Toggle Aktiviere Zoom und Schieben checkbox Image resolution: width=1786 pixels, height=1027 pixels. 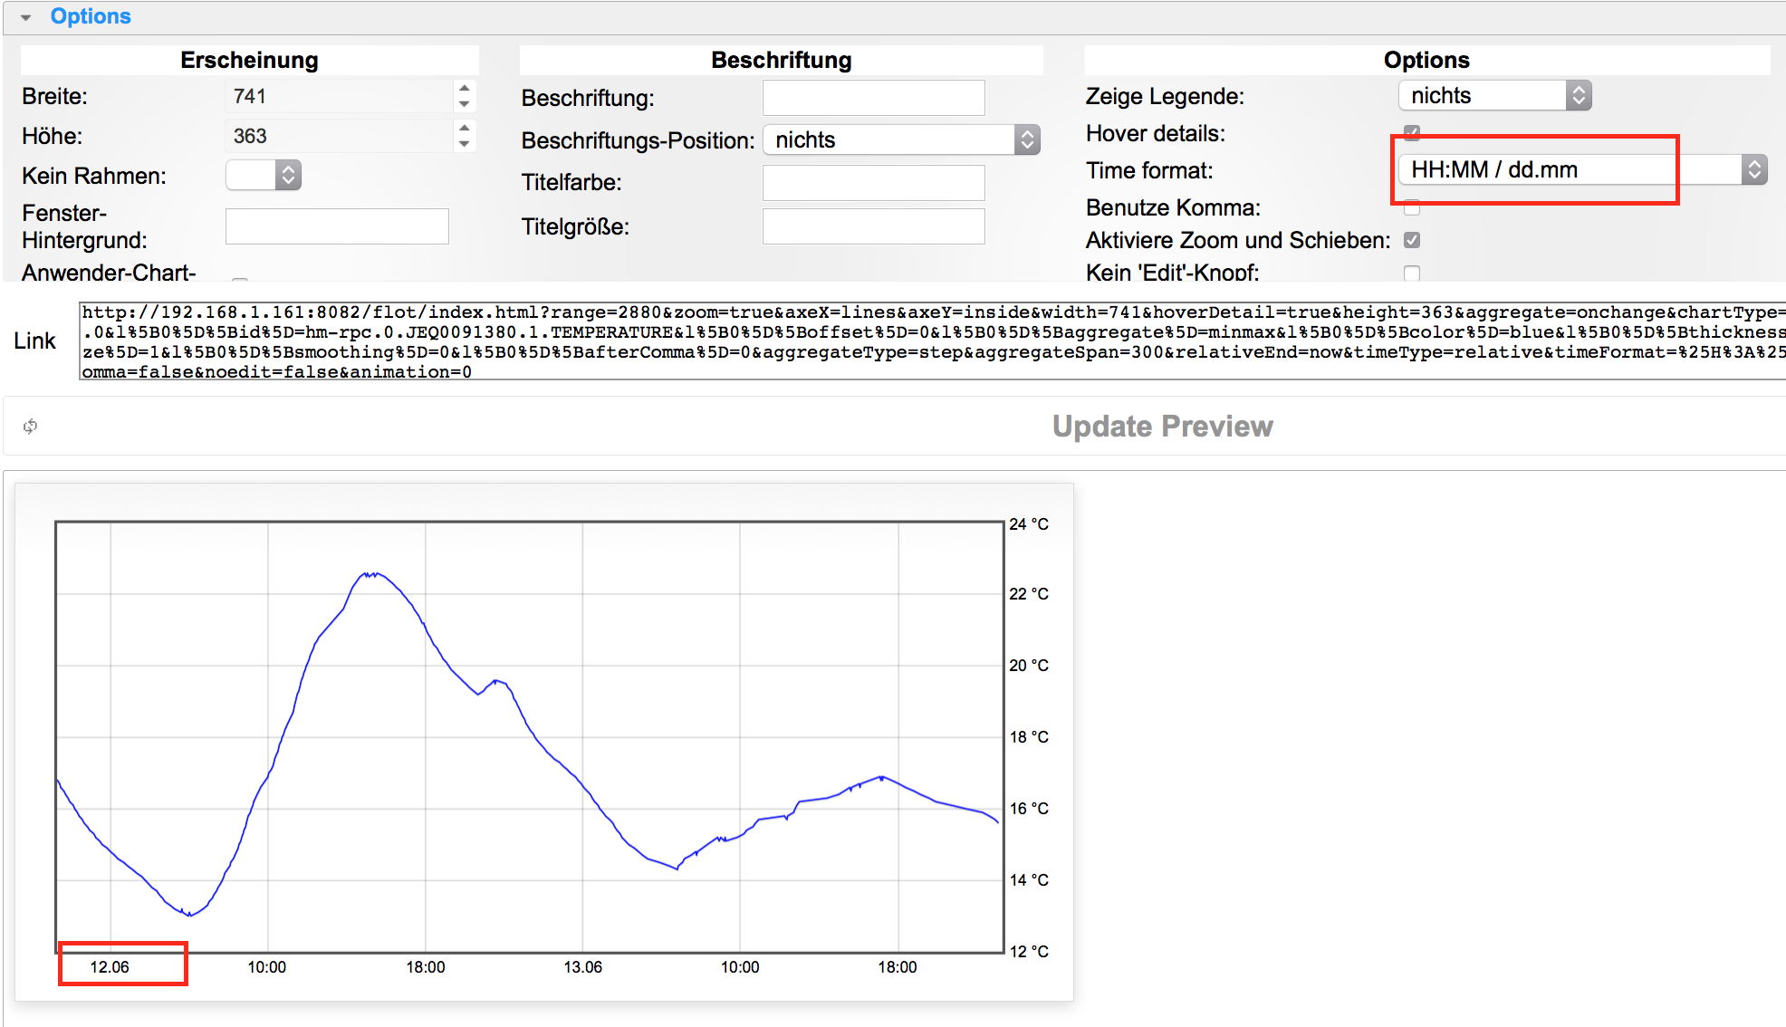(x=1412, y=240)
